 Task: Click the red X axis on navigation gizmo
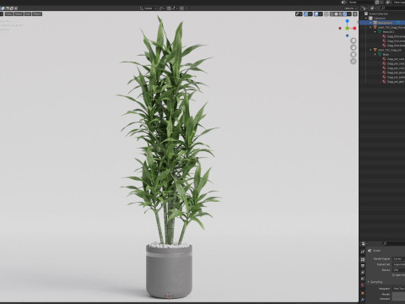point(354,28)
